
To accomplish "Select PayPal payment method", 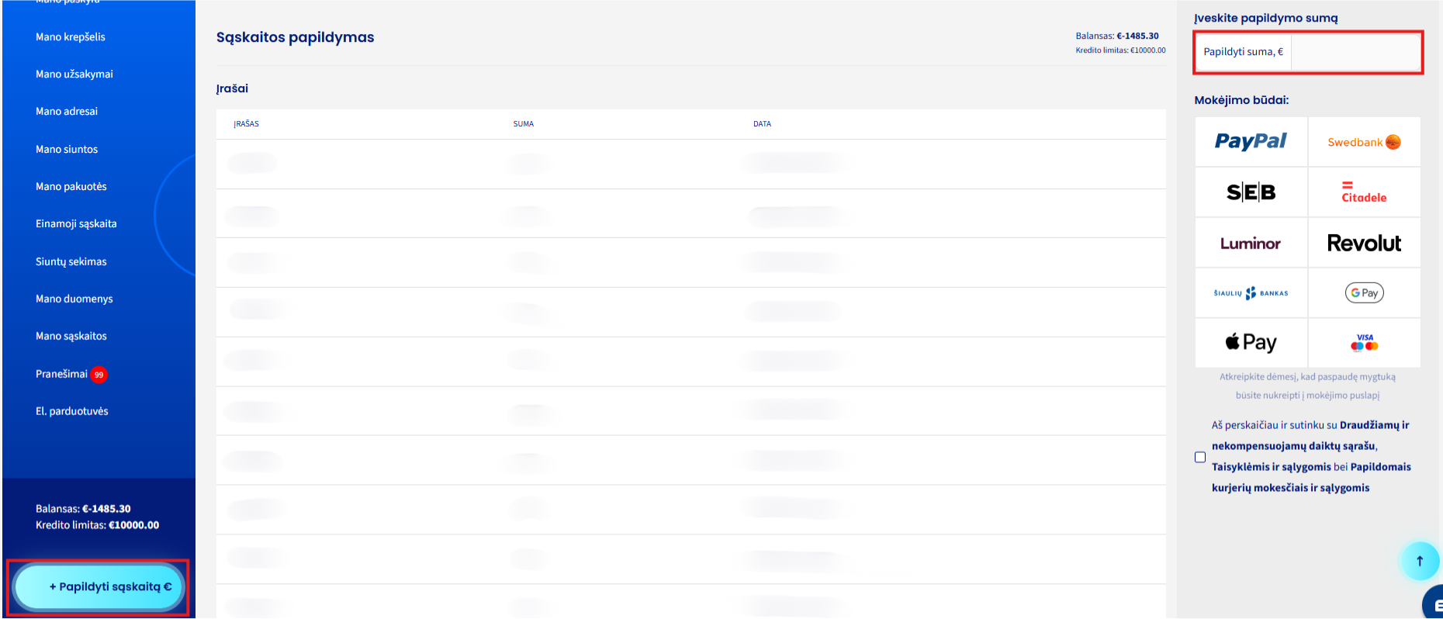I will 1251,142.
